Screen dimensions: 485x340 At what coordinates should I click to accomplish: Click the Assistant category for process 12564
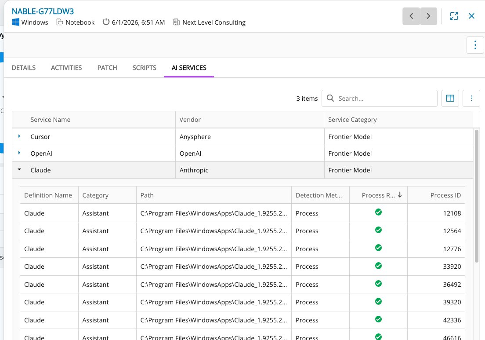[x=95, y=230]
